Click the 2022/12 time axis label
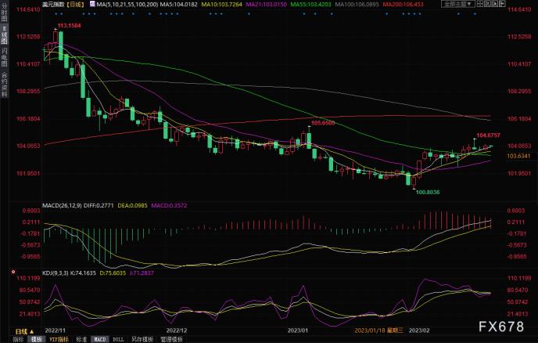Viewport: 538px width, 343px height. [x=177, y=330]
